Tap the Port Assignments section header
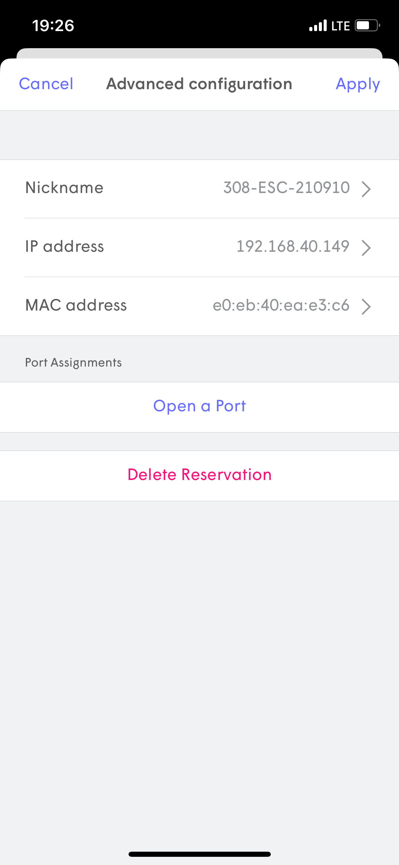Viewport: 399px width, 865px height. click(x=73, y=363)
